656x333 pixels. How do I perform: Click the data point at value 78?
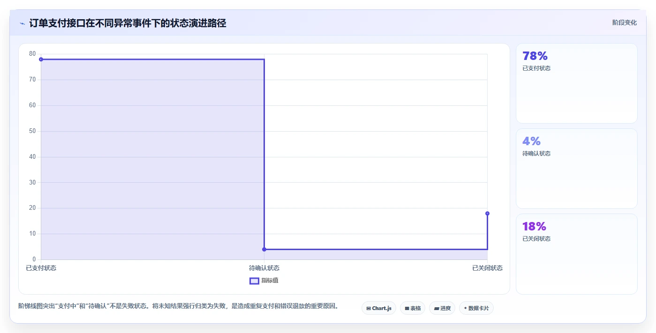[41, 59]
